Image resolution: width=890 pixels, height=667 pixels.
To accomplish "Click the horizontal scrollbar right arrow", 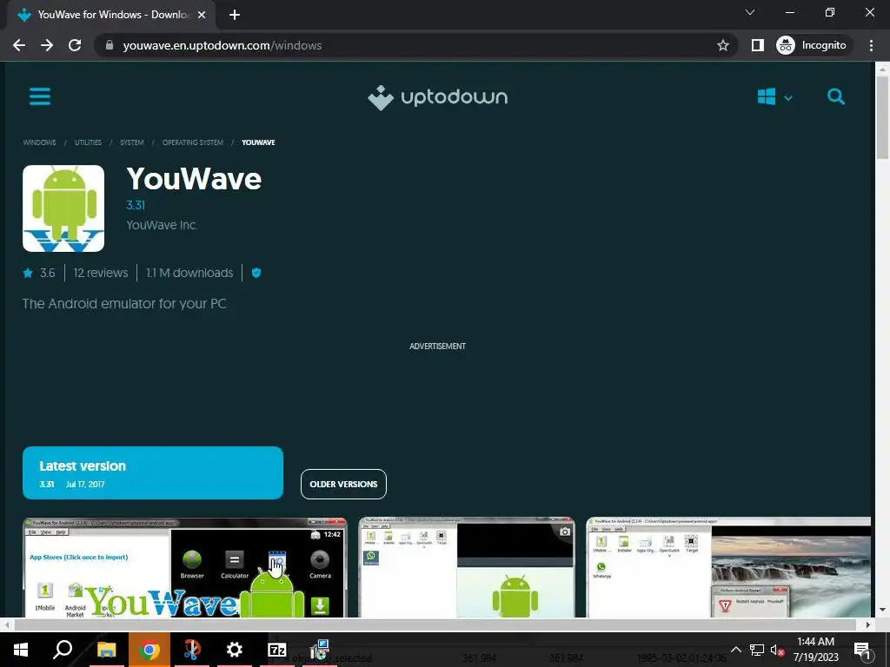I will 867,624.
